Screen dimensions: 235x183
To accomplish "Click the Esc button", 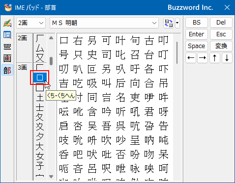I will [221, 34].
